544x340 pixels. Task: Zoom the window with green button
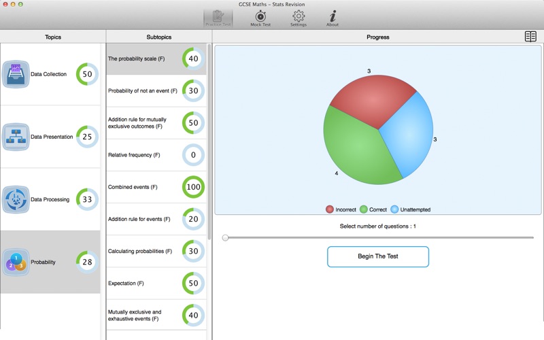pyautogui.click(x=20, y=4)
